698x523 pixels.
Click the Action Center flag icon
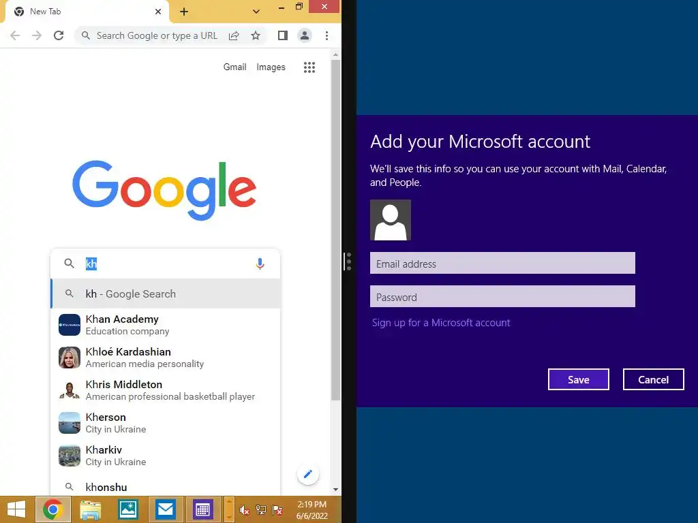click(x=277, y=510)
